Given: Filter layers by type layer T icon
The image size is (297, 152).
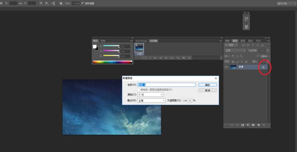Looking at the screenshot, I should 253,45.
